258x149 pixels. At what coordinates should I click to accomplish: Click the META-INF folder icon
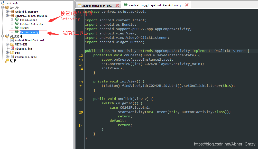click(x=12, y=44)
